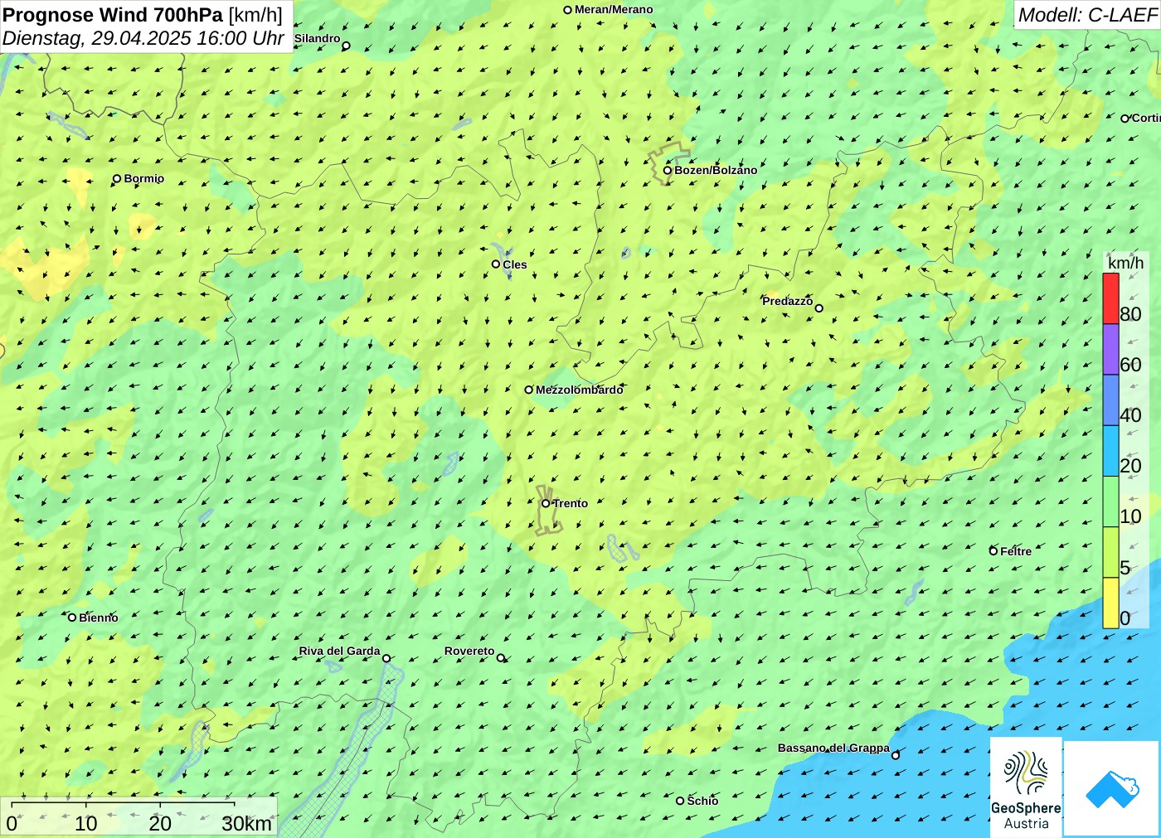The height and width of the screenshot is (838, 1161).
Task: Click the 'Rovereto' town name
Action: [x=469, y=651]
